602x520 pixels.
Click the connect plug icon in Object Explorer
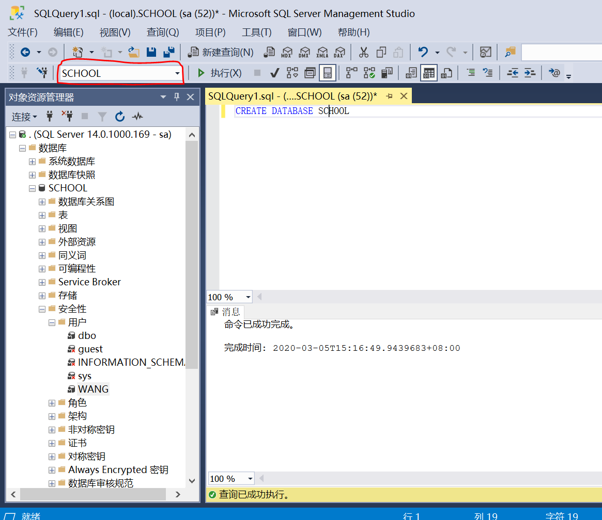(x=50, y=117)
